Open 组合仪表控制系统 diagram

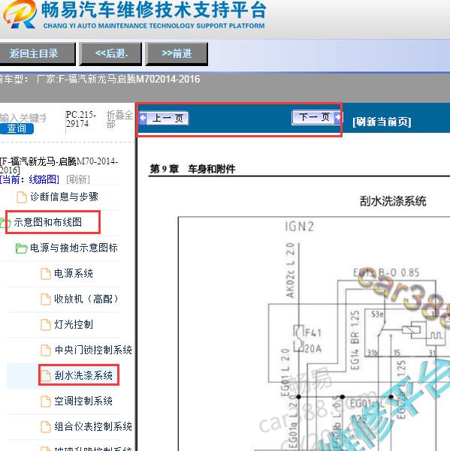tap(93, 426)
